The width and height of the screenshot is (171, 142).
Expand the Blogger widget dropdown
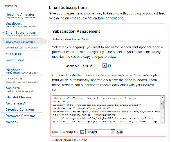100,132
